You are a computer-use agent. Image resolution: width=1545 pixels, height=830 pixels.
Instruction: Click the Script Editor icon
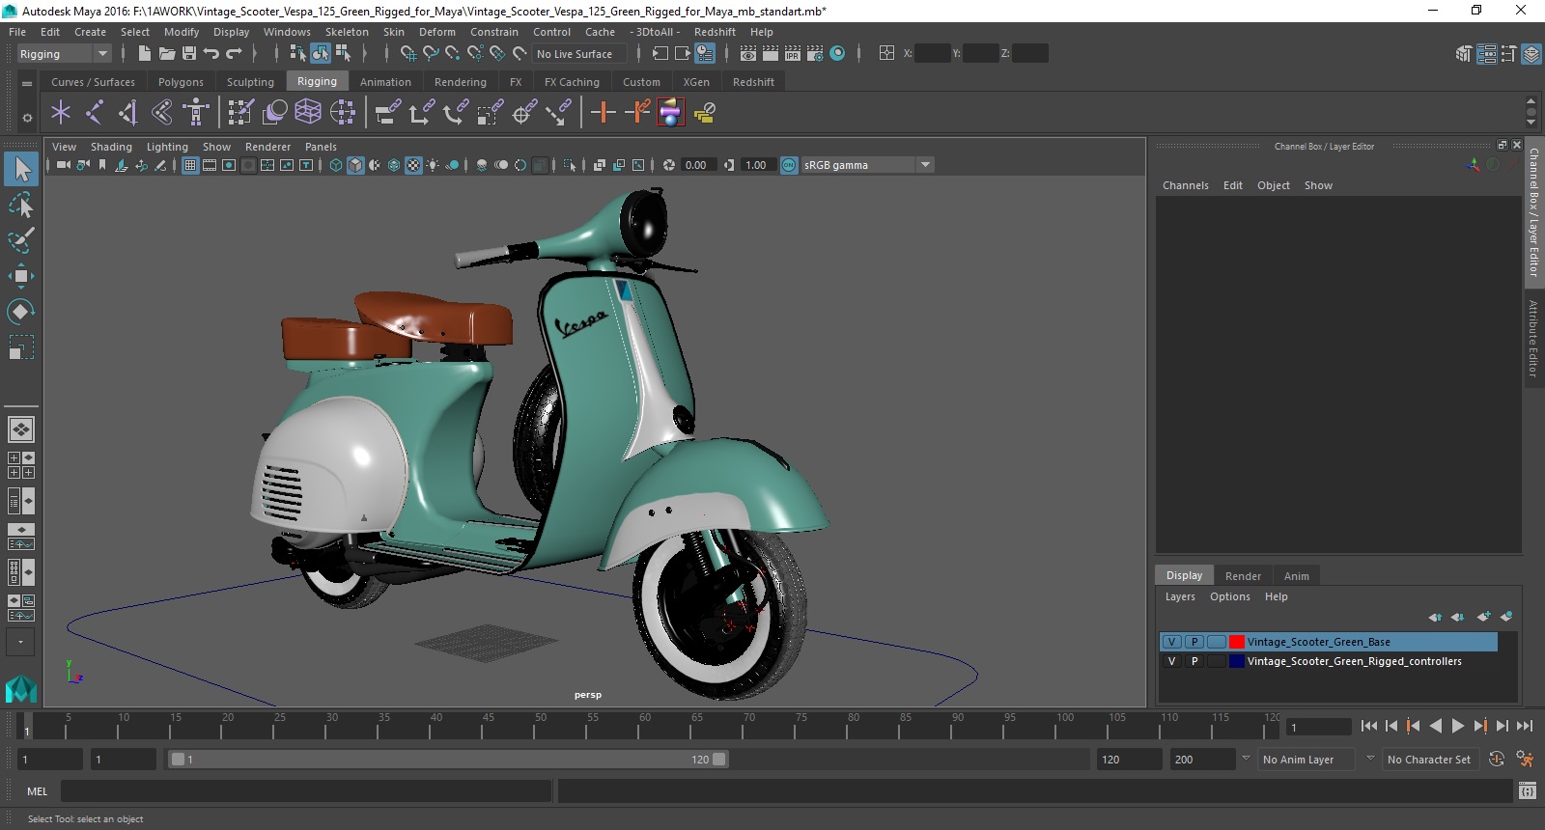[1527, 791]
